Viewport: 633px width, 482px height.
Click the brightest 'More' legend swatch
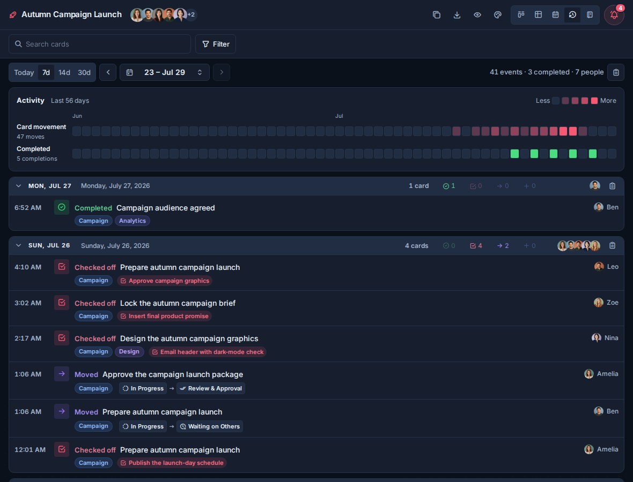click(594, 101)
